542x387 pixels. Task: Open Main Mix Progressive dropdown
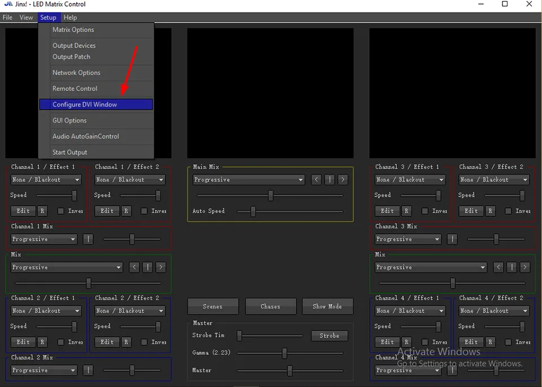click(248, 180)
